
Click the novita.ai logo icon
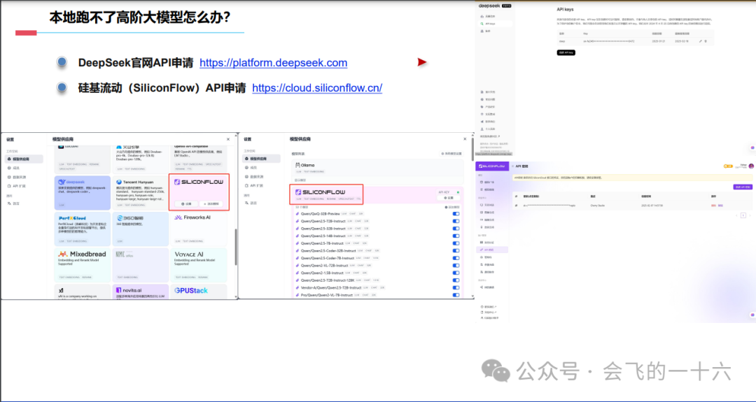(118, 290)
